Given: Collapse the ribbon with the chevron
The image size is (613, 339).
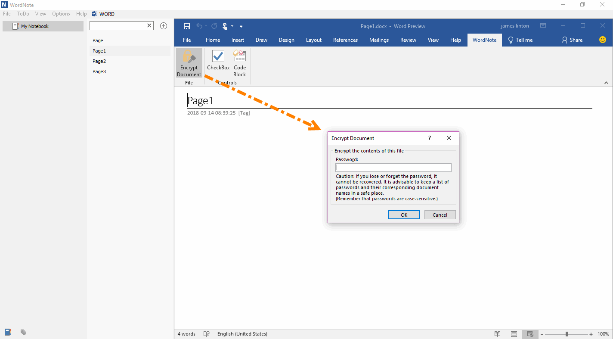Looking at the screenshot, I should [x=606, y=83].
